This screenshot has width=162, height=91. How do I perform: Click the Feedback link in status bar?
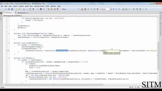pyautogui.click(x=147, y=87)
